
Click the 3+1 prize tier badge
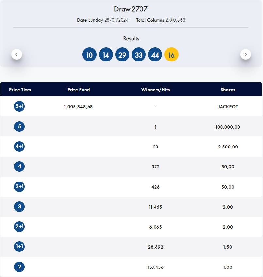point(19,187)
